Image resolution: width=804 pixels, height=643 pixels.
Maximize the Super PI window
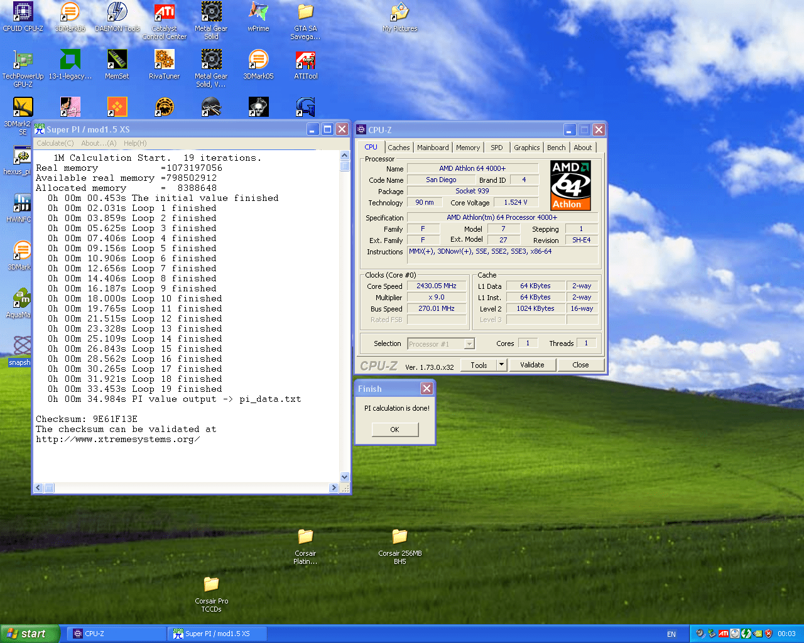327,129
